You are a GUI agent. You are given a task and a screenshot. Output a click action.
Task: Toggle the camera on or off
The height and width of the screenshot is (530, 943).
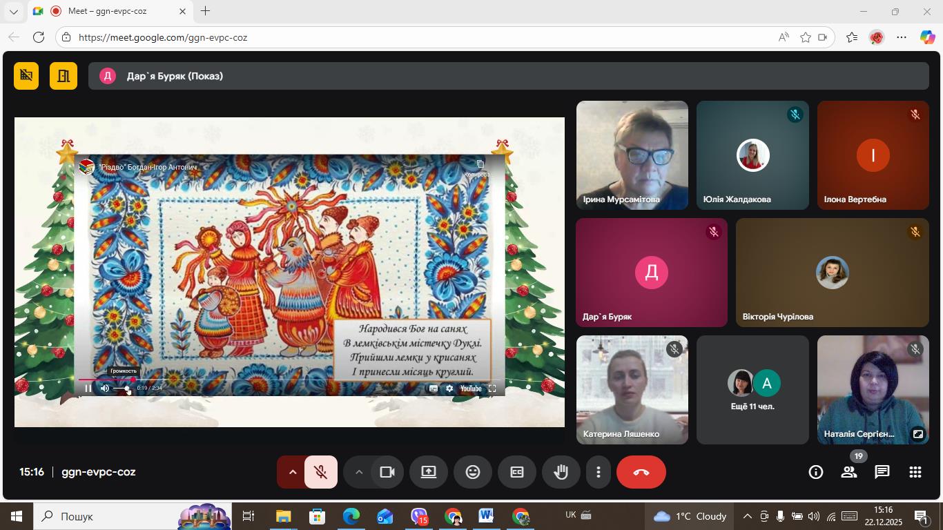(x=387, y=472)
